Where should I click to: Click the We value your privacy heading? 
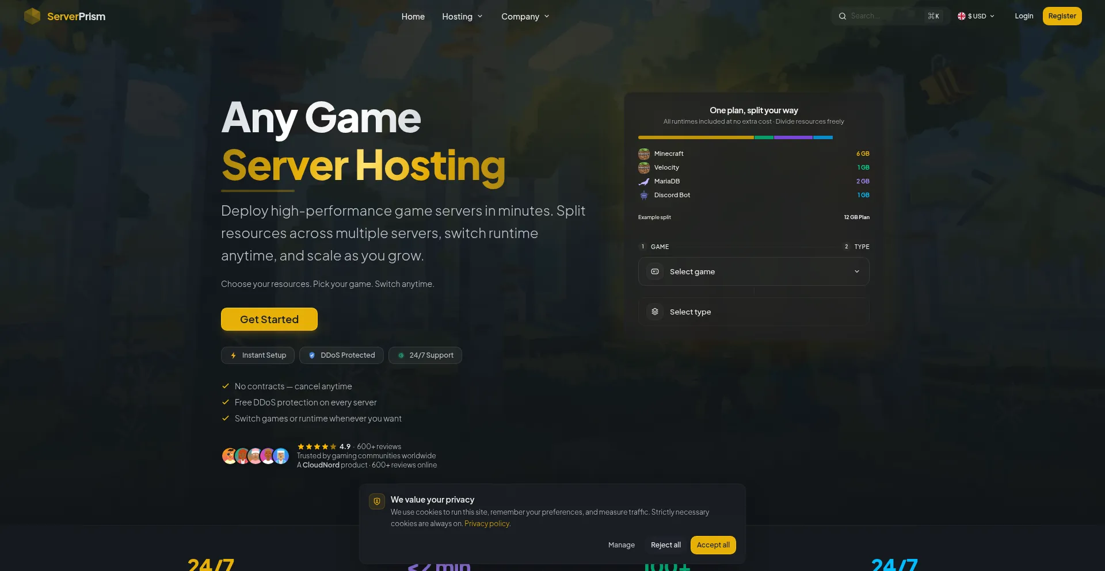click(432, 500)
